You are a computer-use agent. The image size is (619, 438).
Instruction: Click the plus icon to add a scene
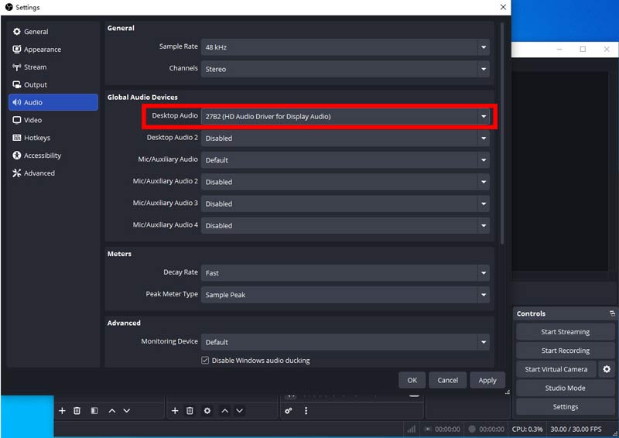tap(62, 410)
